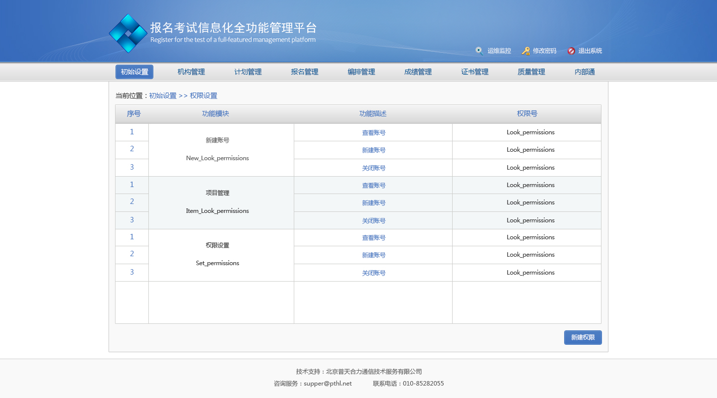Screen dimensions: 717x398
Task: Click the 权限设置 breadcrumb link
Action: pyautogui.click(x=204, y=96)
